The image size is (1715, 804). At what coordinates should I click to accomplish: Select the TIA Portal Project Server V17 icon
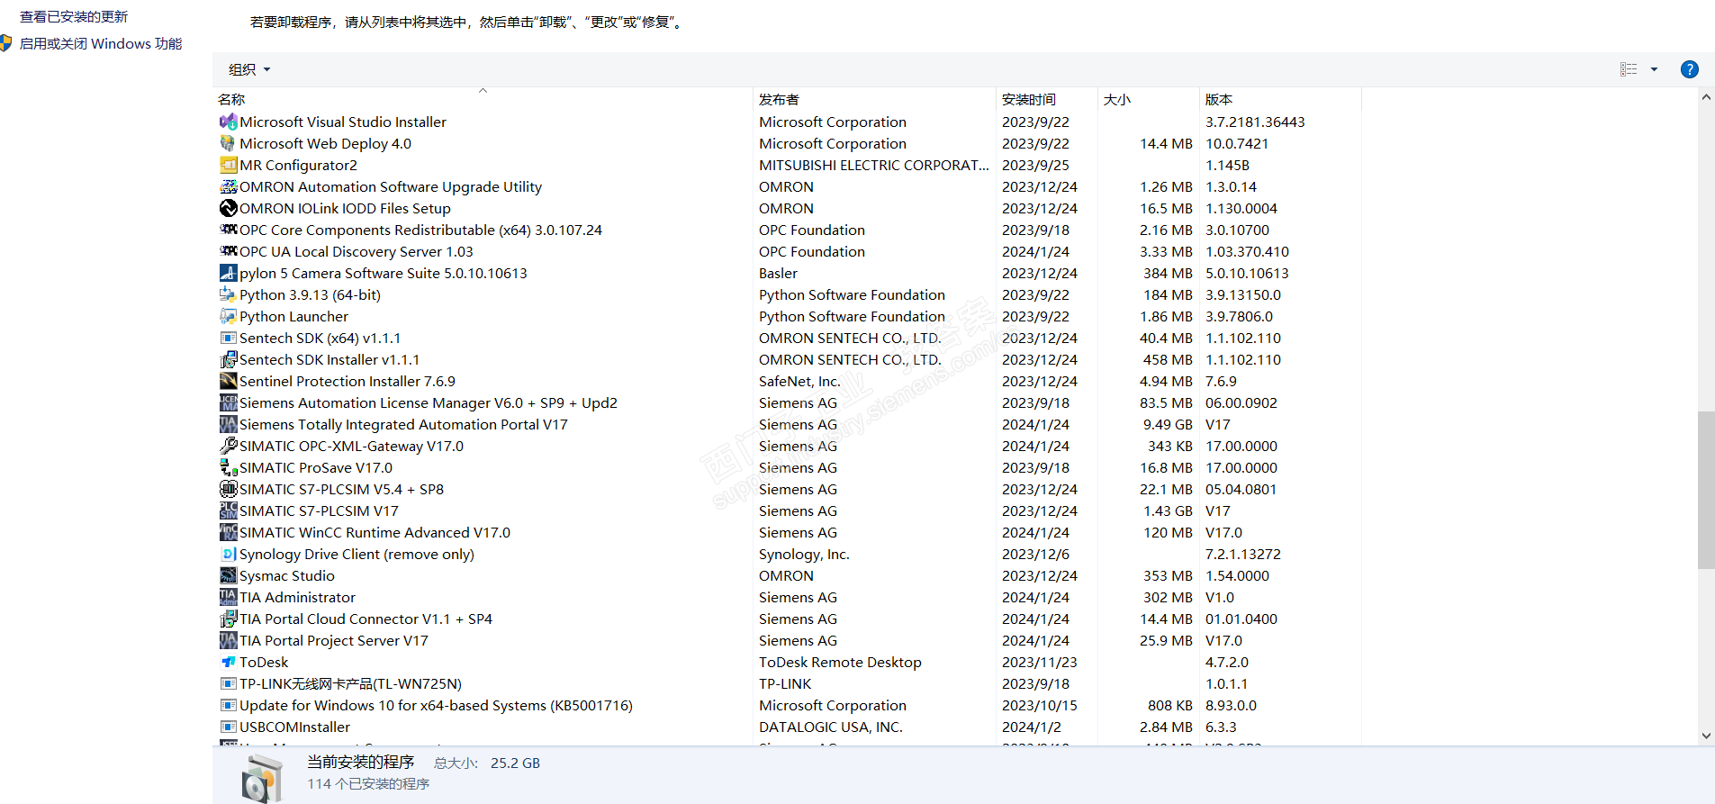[x=229, y=640]
